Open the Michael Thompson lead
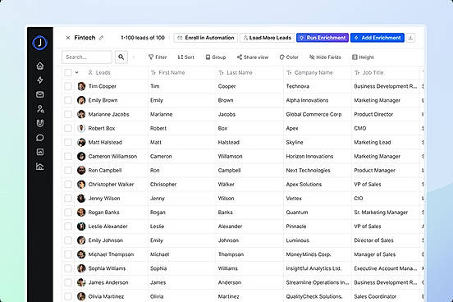Screen dimensions: 453x302 point(111,254)
